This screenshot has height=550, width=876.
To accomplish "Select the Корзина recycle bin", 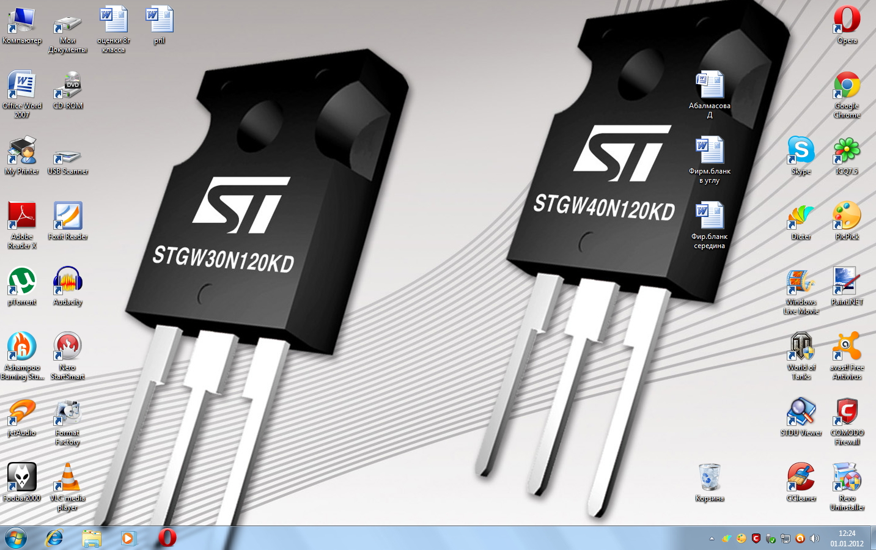I will 709,478.
